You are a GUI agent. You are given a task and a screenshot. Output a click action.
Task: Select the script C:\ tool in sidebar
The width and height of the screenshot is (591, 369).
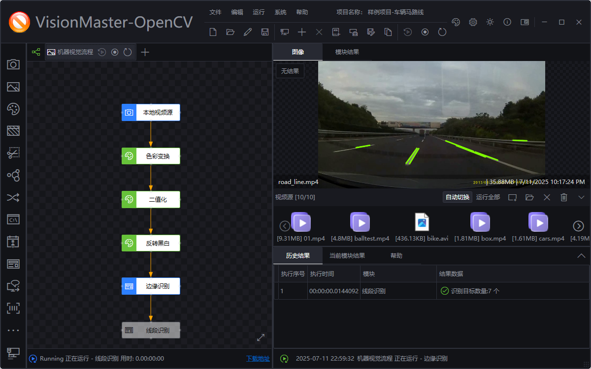(13, 219)
